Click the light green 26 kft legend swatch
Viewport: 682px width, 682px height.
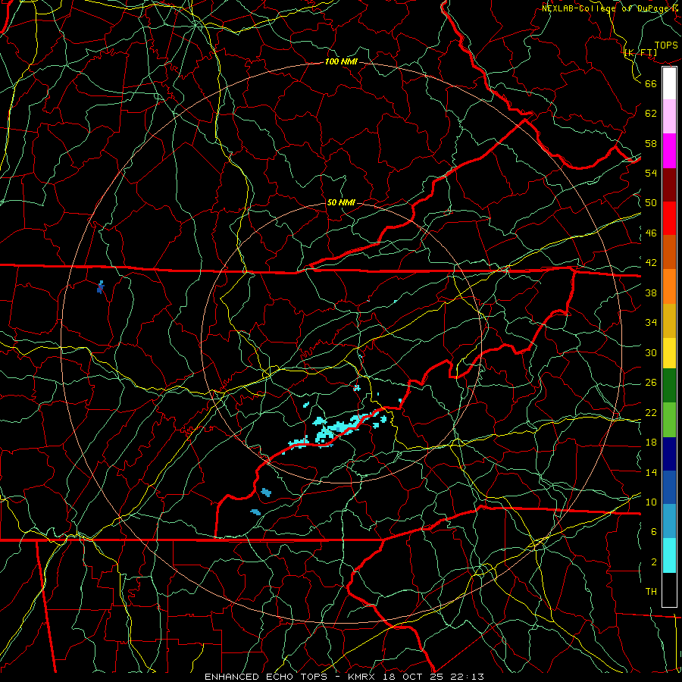click(669, 420)
